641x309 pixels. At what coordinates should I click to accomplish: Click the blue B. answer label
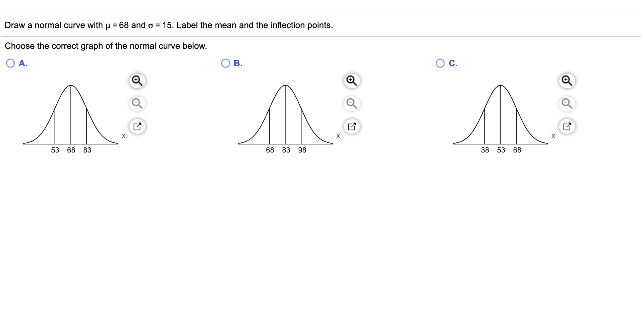[237, 63]
